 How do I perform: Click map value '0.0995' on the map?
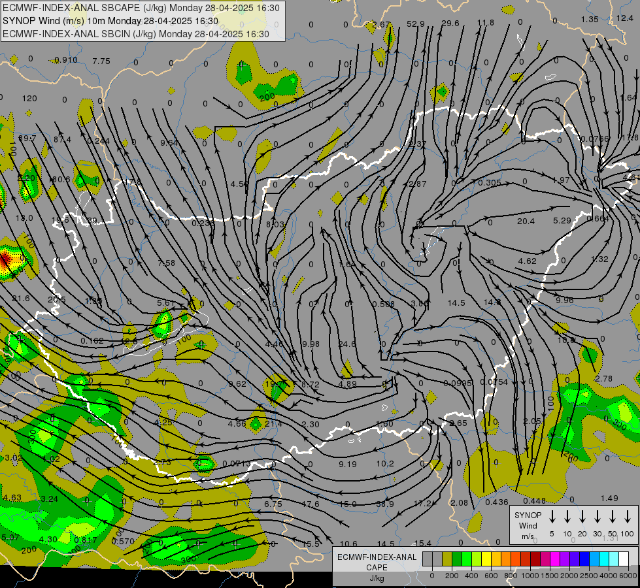tap(458, 383)
